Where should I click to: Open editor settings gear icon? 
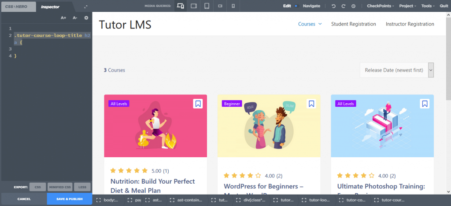click(86, 18)
